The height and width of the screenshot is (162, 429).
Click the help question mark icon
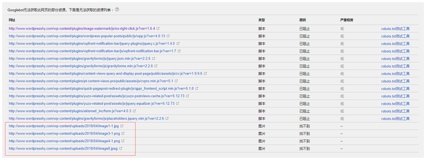117,10
